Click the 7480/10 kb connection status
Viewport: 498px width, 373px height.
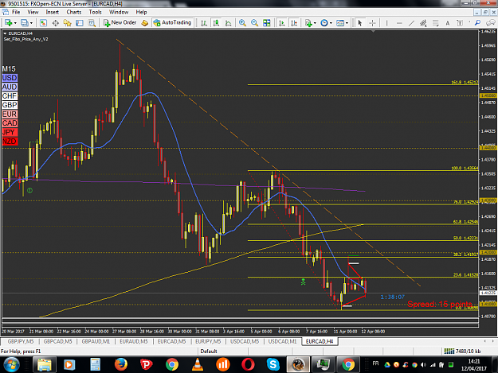coord(462,352)
